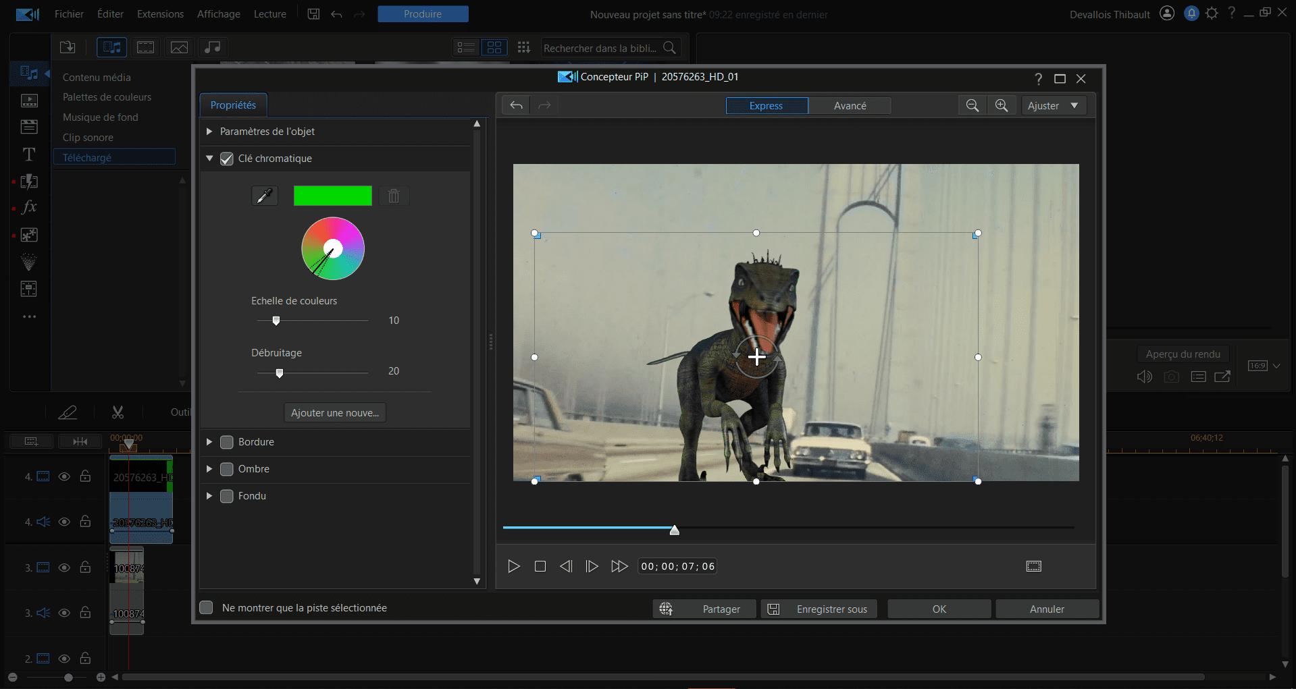Click the zoom out magnifier icon
The height and width of the screenshot is (689, 1296).
972,105
